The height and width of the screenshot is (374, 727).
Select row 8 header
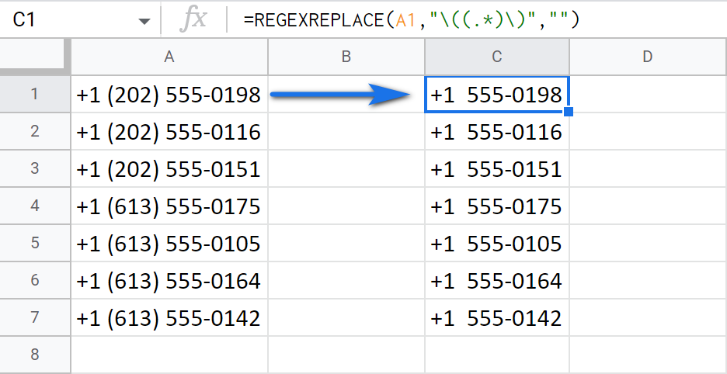[x=35, y=355]
